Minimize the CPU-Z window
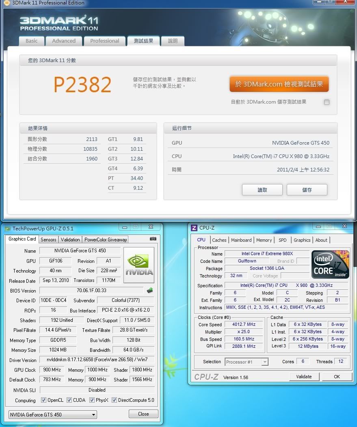Viewport: 357px width, 427px height. (x=318, y=226)
